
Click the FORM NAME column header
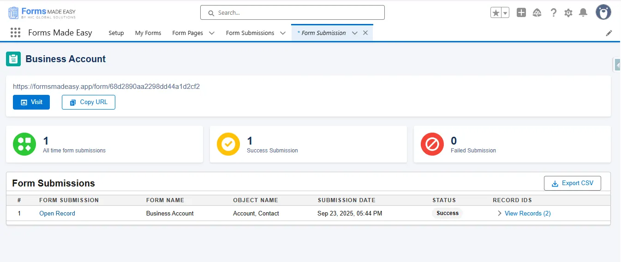[x=165, y=200]
